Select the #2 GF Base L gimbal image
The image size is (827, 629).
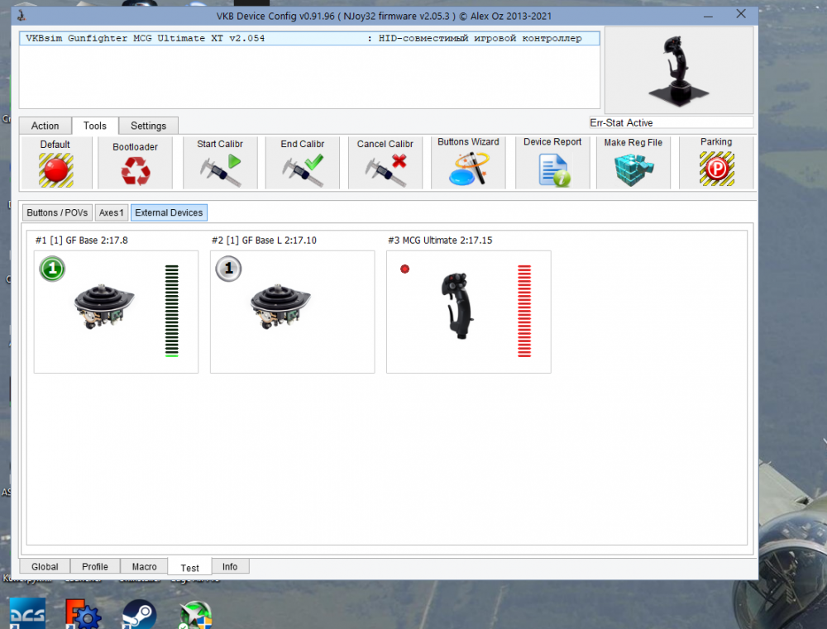[x=280, y=307]
